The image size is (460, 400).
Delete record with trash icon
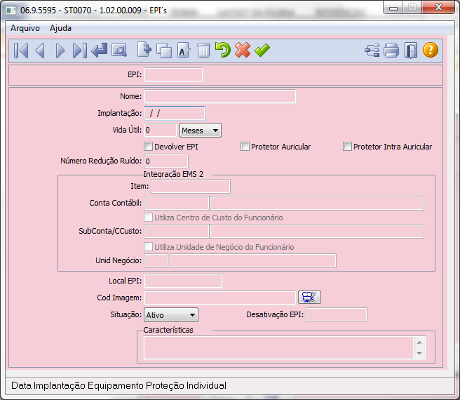click(203, 51)
